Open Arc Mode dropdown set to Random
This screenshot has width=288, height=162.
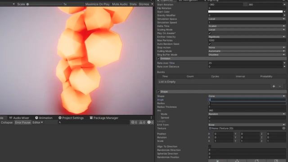[247, 114]
